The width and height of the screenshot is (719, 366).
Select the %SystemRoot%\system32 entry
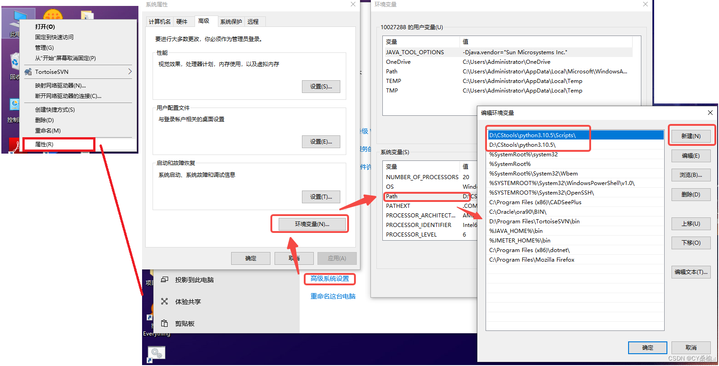pyautogui.click(x=575, y=155)
